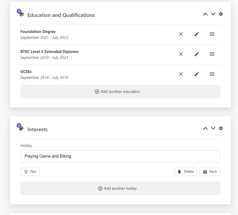Click the Hobby text input field
The width and height of the screenshot is (238, 215).
(x=120, y=156)
